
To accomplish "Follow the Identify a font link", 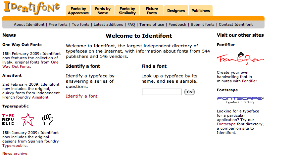I will click(81, 96).
